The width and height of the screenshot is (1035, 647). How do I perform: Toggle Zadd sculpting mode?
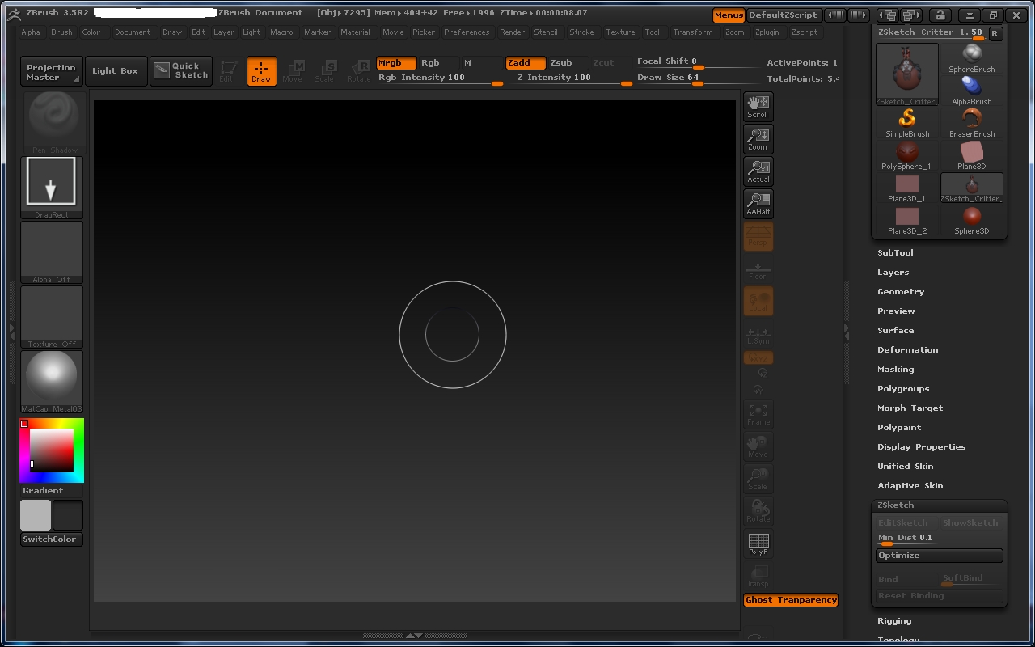pos(525,62)
